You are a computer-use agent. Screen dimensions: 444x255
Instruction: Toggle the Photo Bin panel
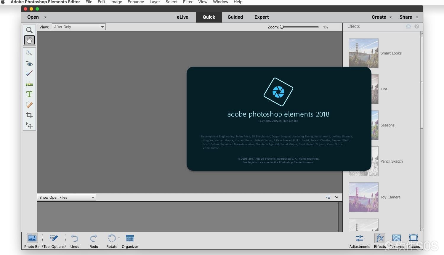click(x=32, y=241)
